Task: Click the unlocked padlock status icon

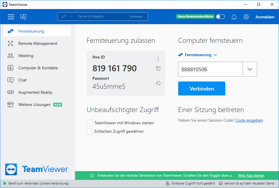Action: pos(168,183)
